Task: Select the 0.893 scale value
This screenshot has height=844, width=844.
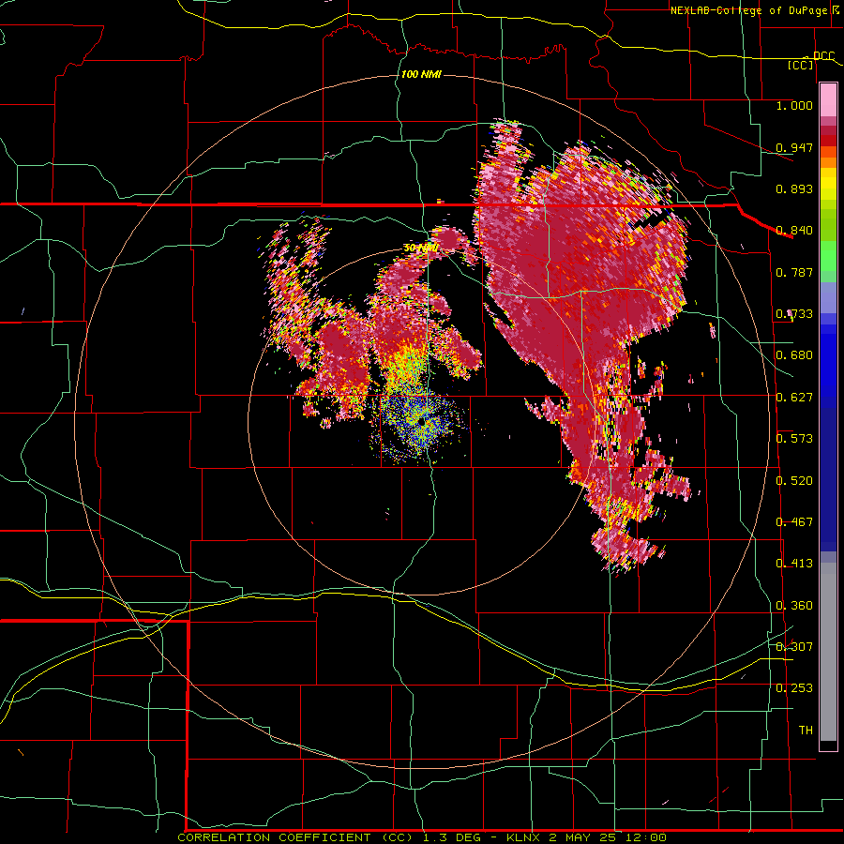Action: pyautogui.click(x=794, y=188)
